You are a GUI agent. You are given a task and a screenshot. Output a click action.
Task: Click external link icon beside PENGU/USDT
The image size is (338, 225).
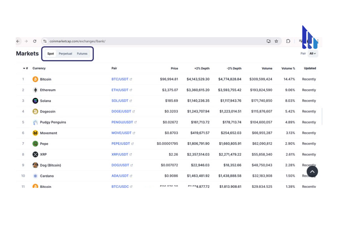pos(135,122)
